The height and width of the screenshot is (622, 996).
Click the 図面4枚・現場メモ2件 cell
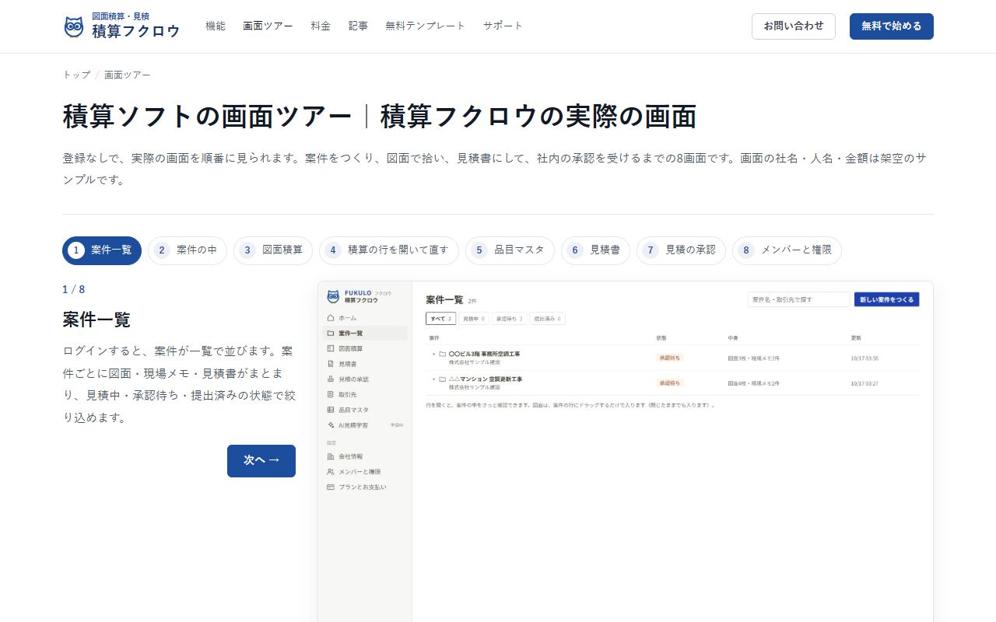point(753,384)
